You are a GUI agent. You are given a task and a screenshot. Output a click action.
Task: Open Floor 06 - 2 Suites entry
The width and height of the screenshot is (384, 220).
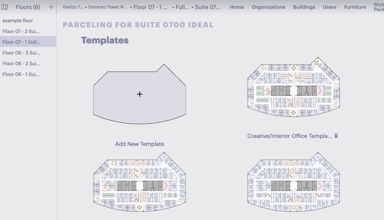21,64
